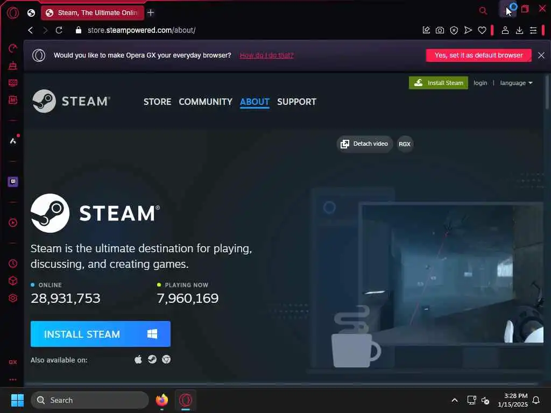
Task: Download Steam for macOS Apple icon
Action: pyautogui.click(x=138, y=359)
